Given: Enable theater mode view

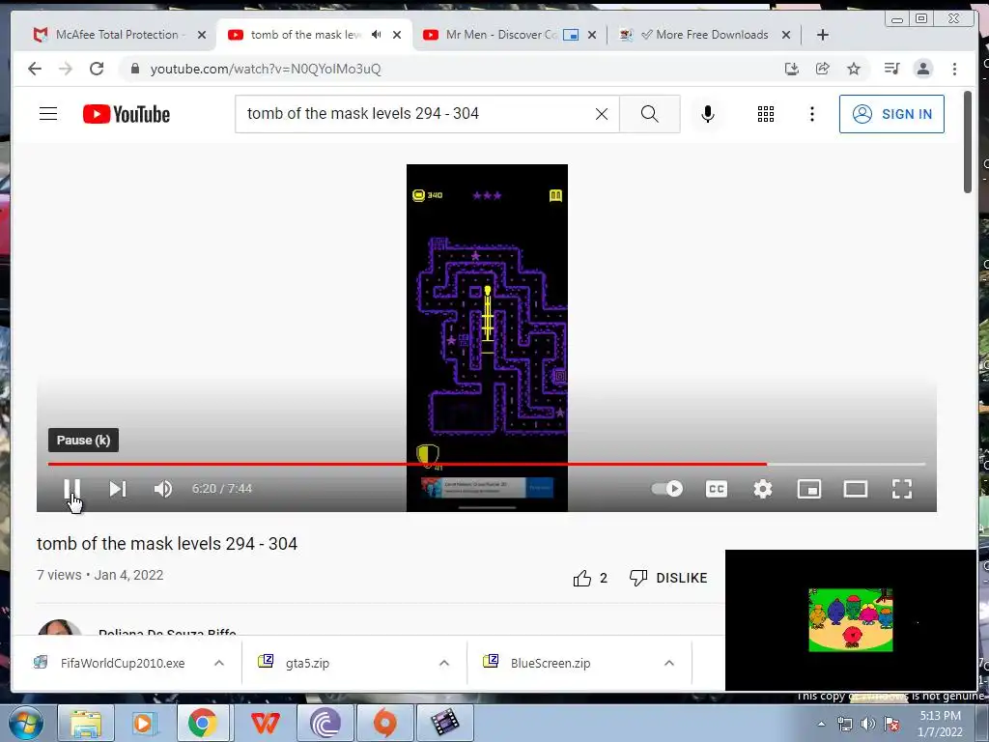Looking at the screenshot, I should (x=856, y=488).
